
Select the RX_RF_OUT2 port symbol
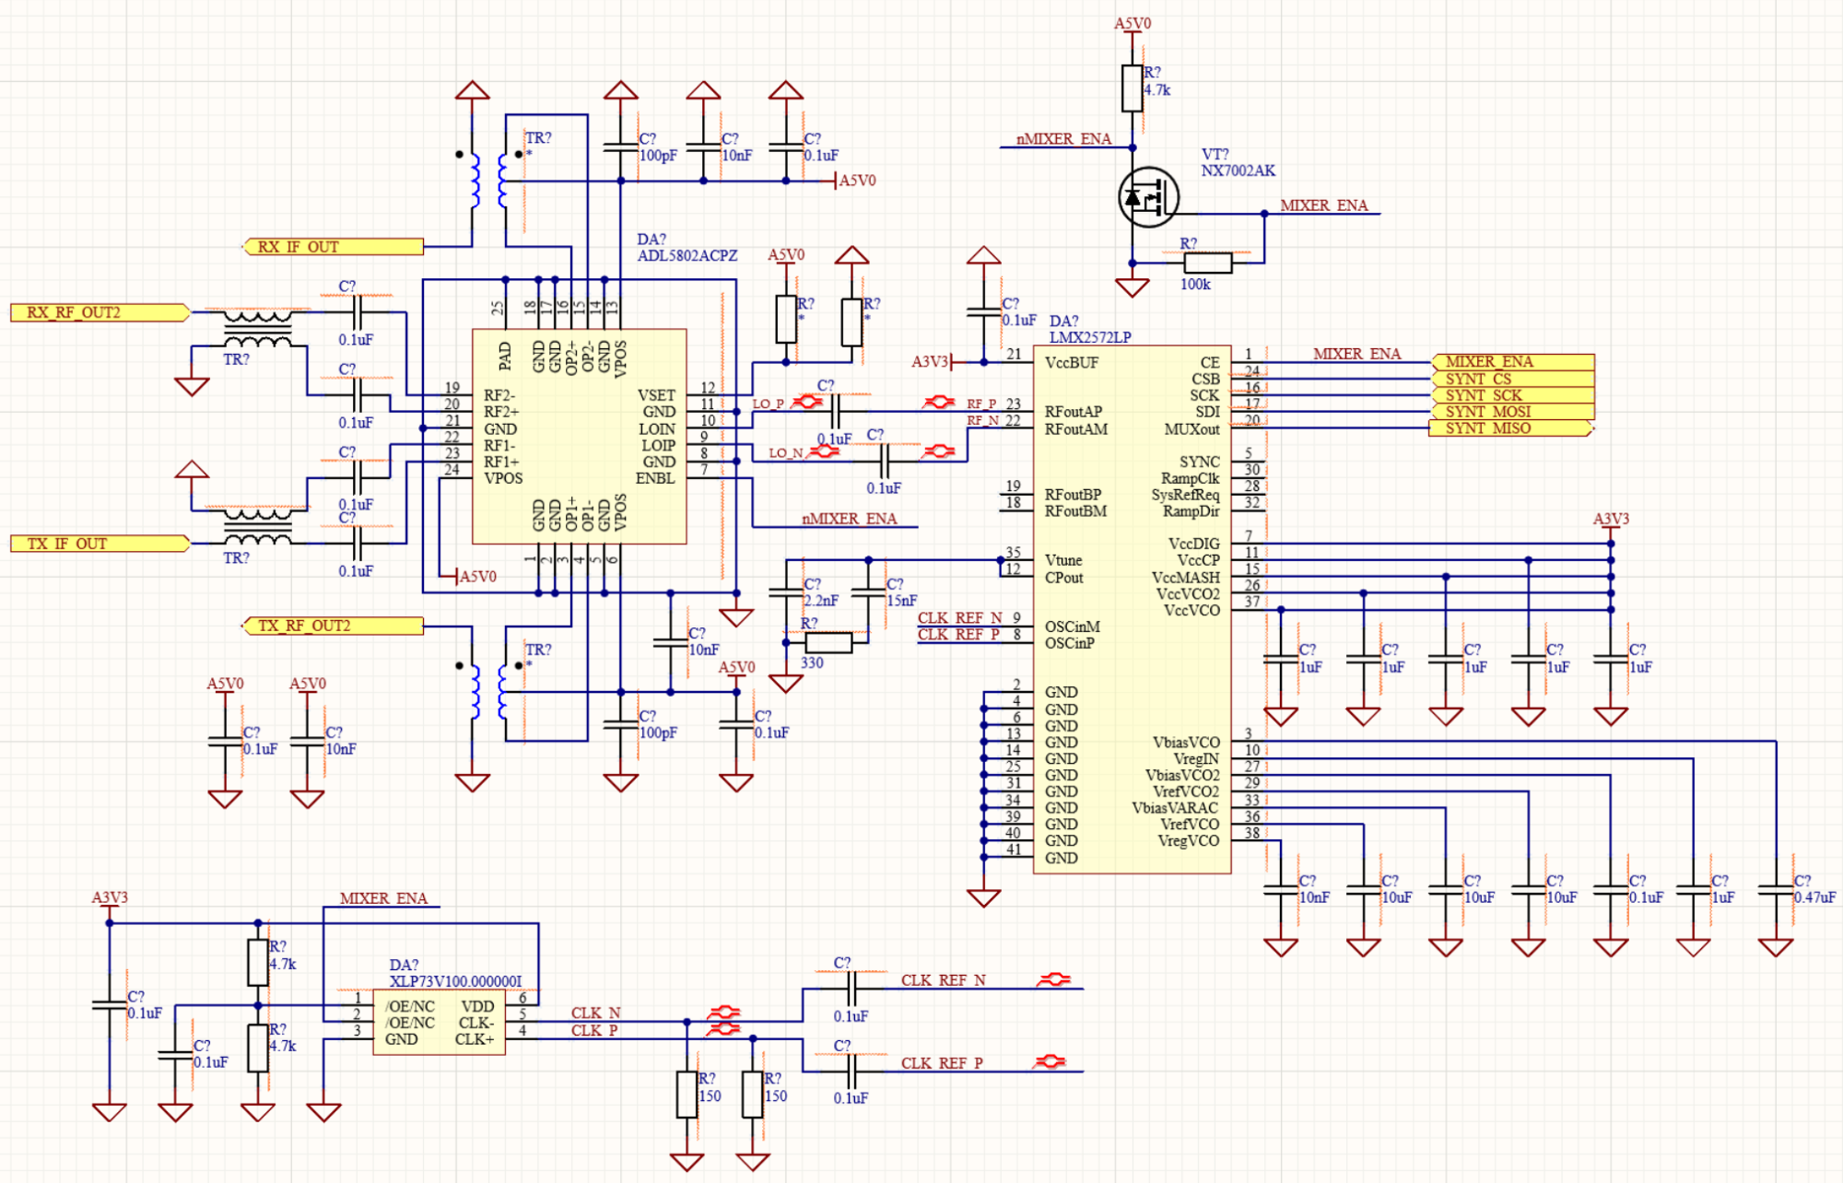(x=99, y=312)
